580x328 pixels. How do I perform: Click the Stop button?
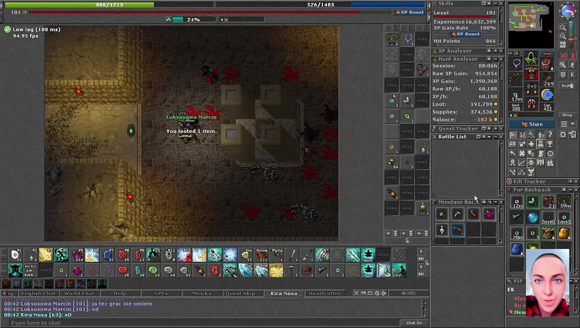[x=568, y=115]
